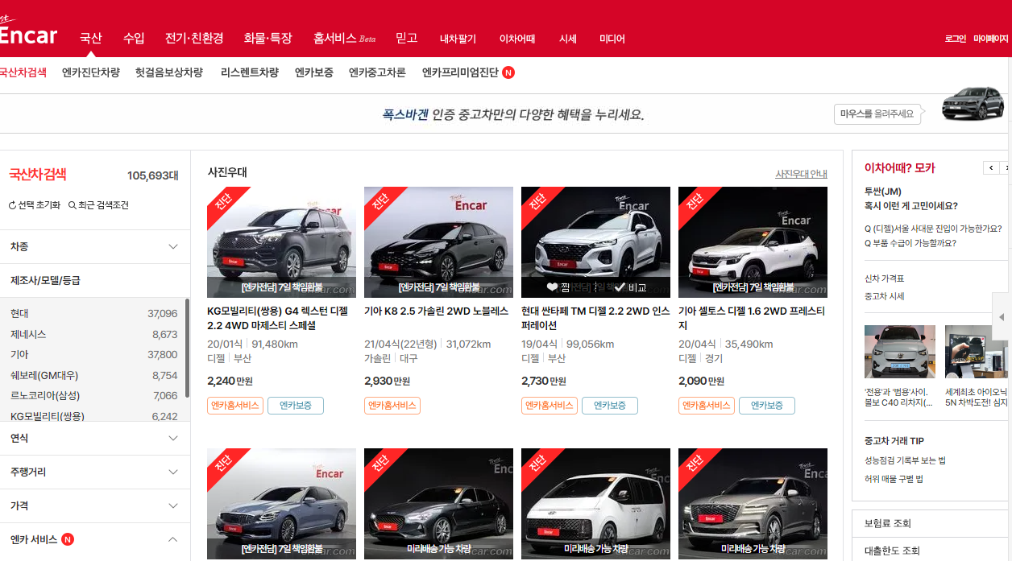Screen dimensions: 1012x561
Task: Open 최근 검색조건 search icon
Action: (x=73, y=205)
